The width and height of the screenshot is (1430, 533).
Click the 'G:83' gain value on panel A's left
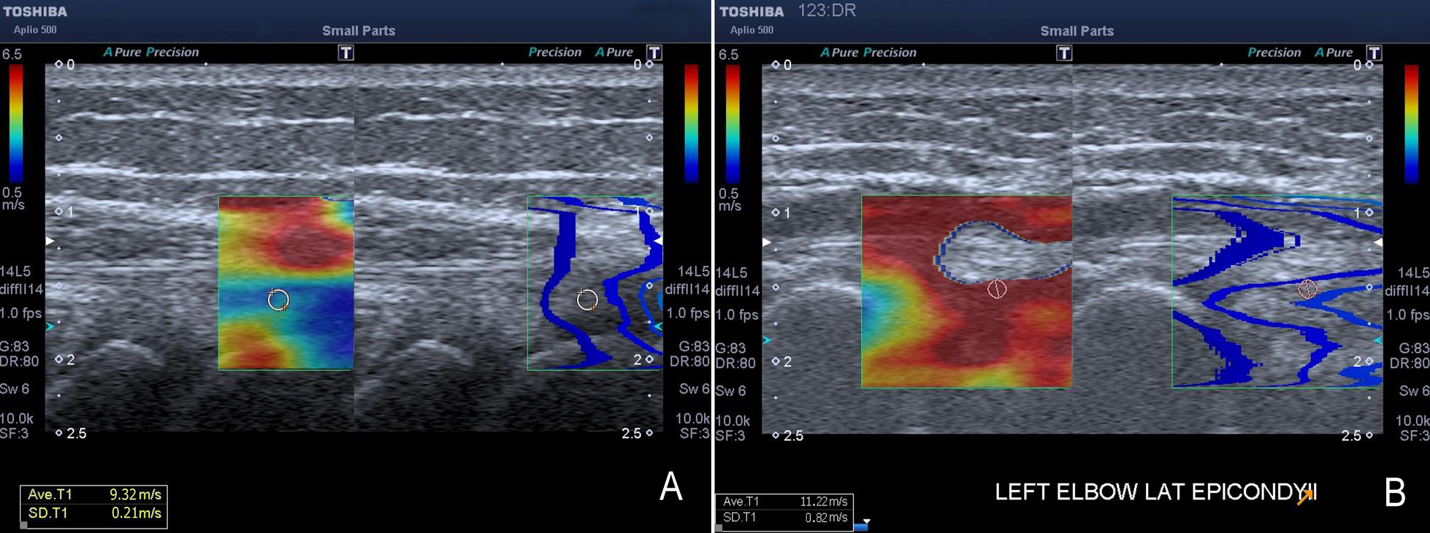coord(15,346)
